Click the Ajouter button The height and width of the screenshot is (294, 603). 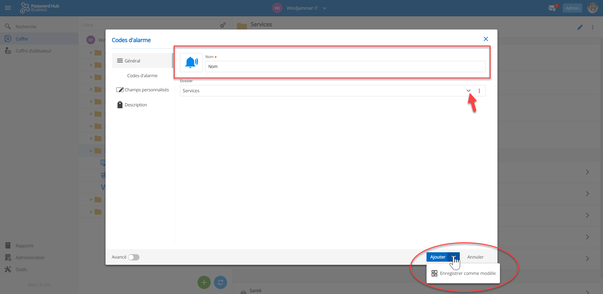[437, 257]
